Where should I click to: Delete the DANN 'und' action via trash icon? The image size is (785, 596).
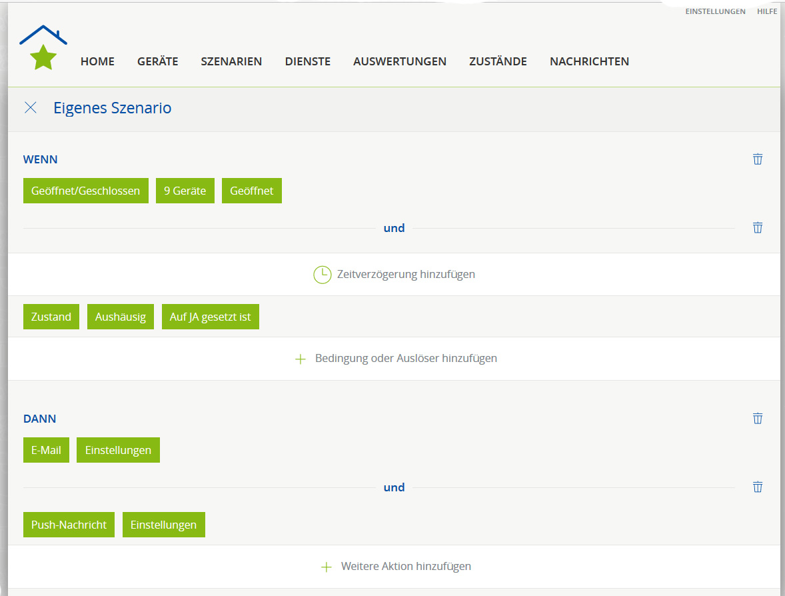[x=757, y=487]
